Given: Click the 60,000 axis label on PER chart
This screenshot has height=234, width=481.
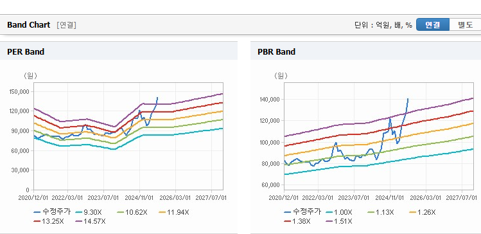Looking at the screenshot, I should click(21, 150).
